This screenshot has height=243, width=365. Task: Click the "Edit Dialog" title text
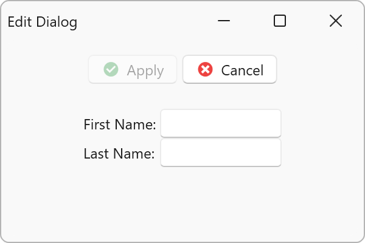43,22
